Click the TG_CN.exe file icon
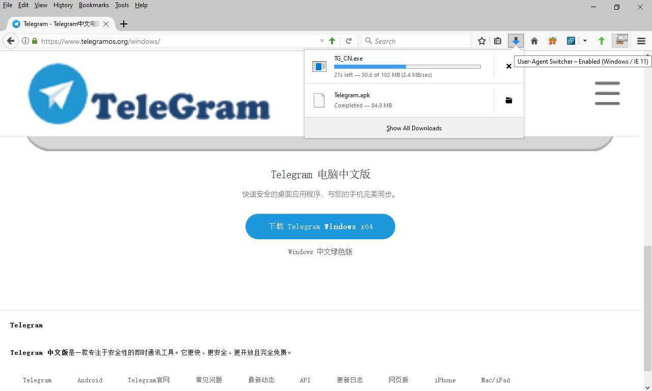652x391 pixels. pos(319,67)
